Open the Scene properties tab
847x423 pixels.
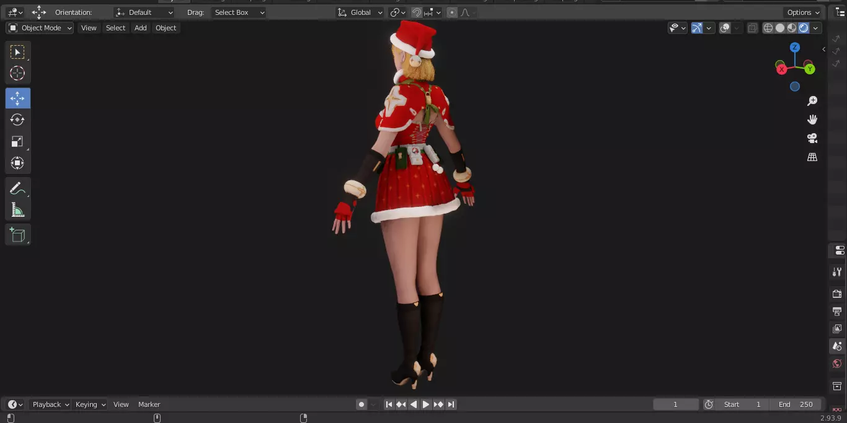click(838, 346)
